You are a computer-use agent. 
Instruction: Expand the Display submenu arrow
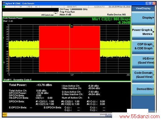pyautogui.click(x=154, y=18)
